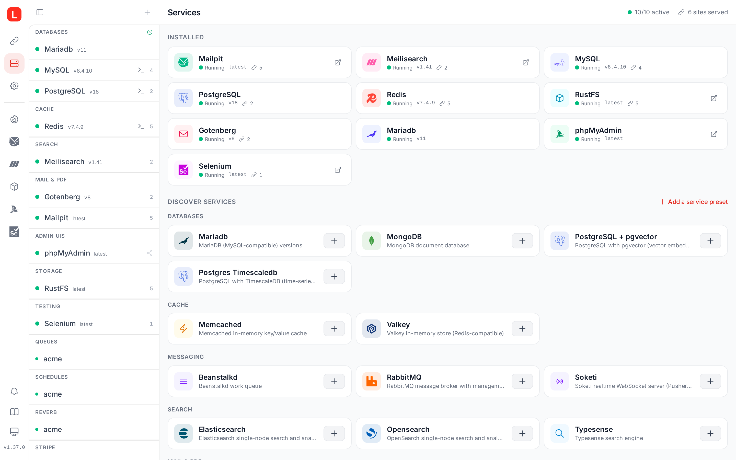Click the clock icon in Databases header

tap(150, 32)
